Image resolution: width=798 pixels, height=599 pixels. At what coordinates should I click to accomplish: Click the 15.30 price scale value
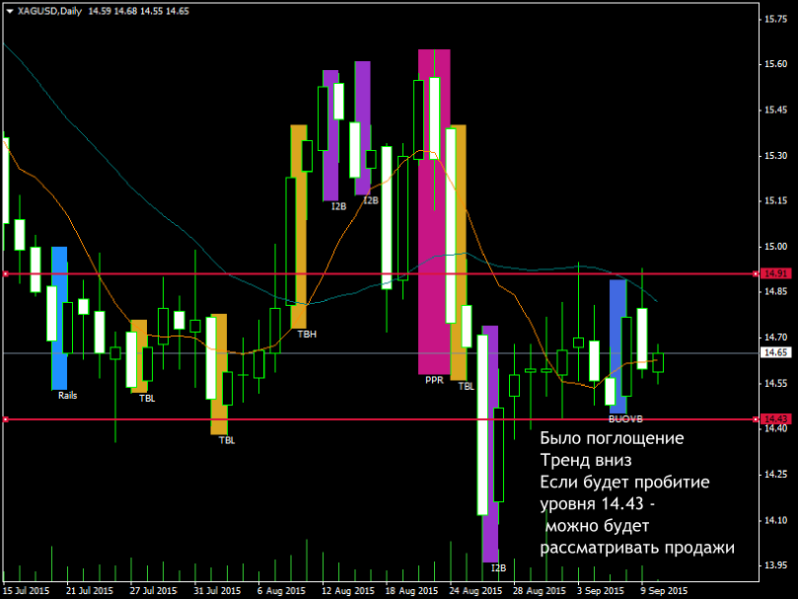[x=775, y=156]
